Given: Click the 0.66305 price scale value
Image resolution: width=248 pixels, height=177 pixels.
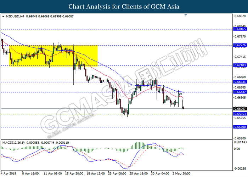Looking at the screenshot, I should click(240, 97).
